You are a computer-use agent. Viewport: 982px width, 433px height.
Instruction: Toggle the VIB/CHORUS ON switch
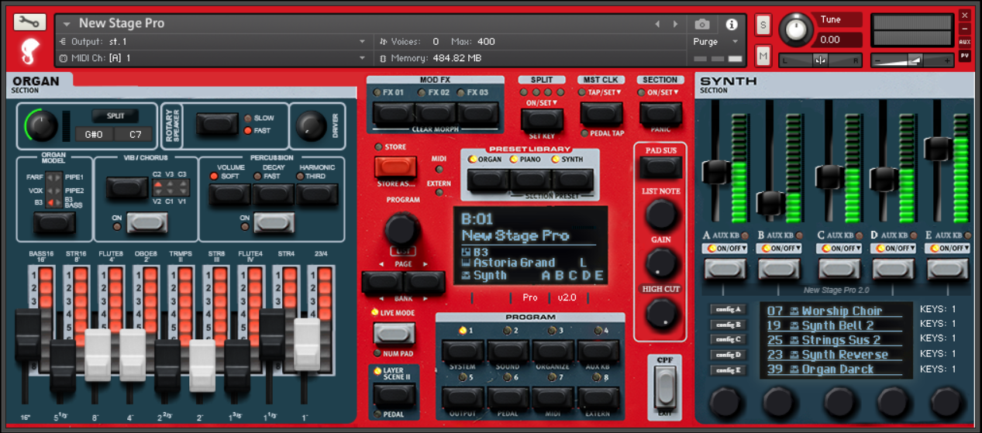pos(146,224)
